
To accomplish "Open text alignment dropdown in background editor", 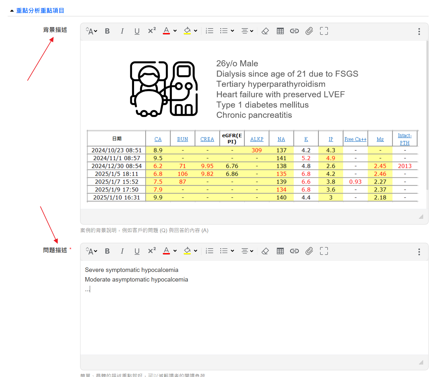I will [247, 31].
